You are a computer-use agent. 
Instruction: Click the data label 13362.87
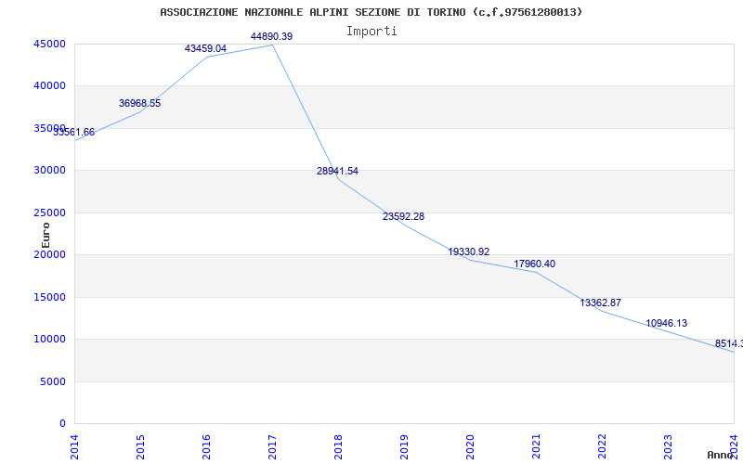600,303
